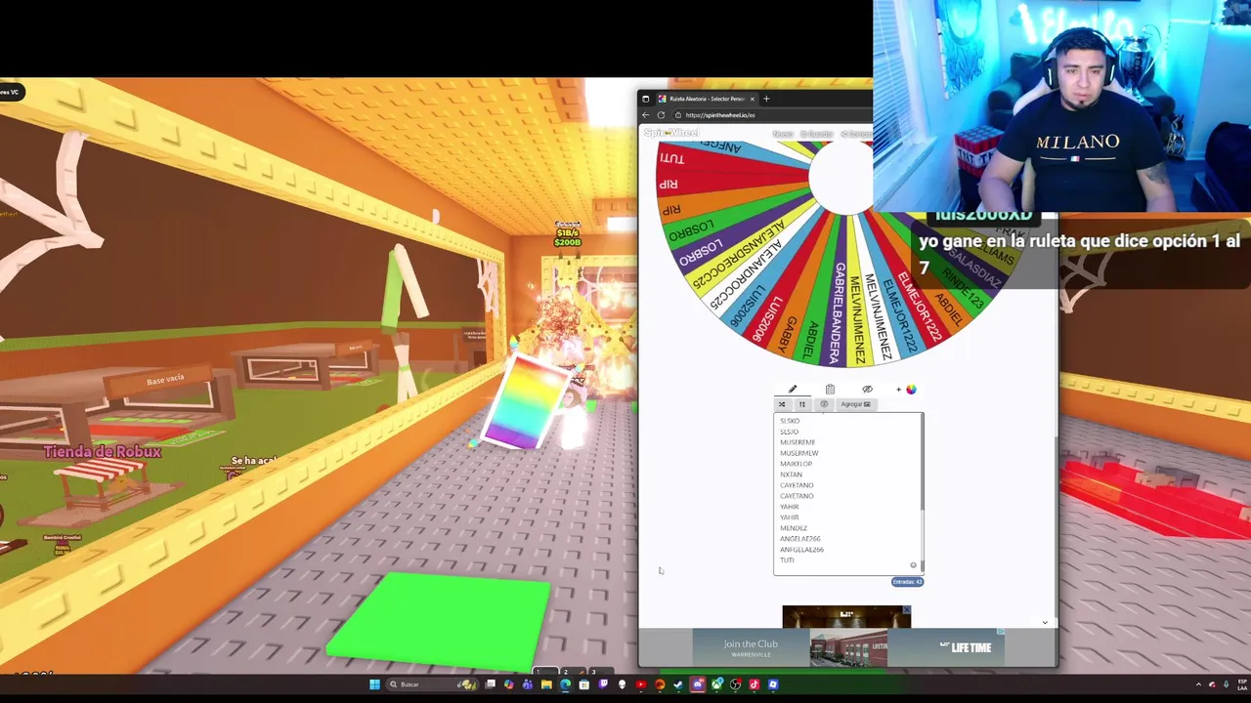Open the Windows Start menu
Image resolution: width=1251 pixels, height=703 pixels.
[x=375, y=684]
